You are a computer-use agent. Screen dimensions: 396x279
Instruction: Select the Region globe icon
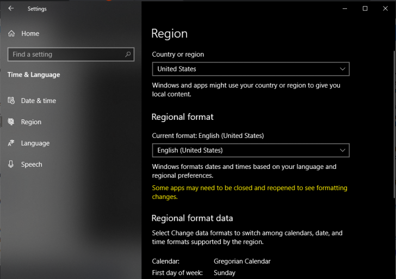click(x=11, y=122)
